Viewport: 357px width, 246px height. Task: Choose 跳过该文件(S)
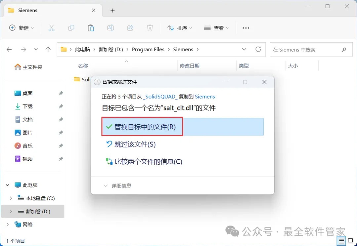pos(131,144)
